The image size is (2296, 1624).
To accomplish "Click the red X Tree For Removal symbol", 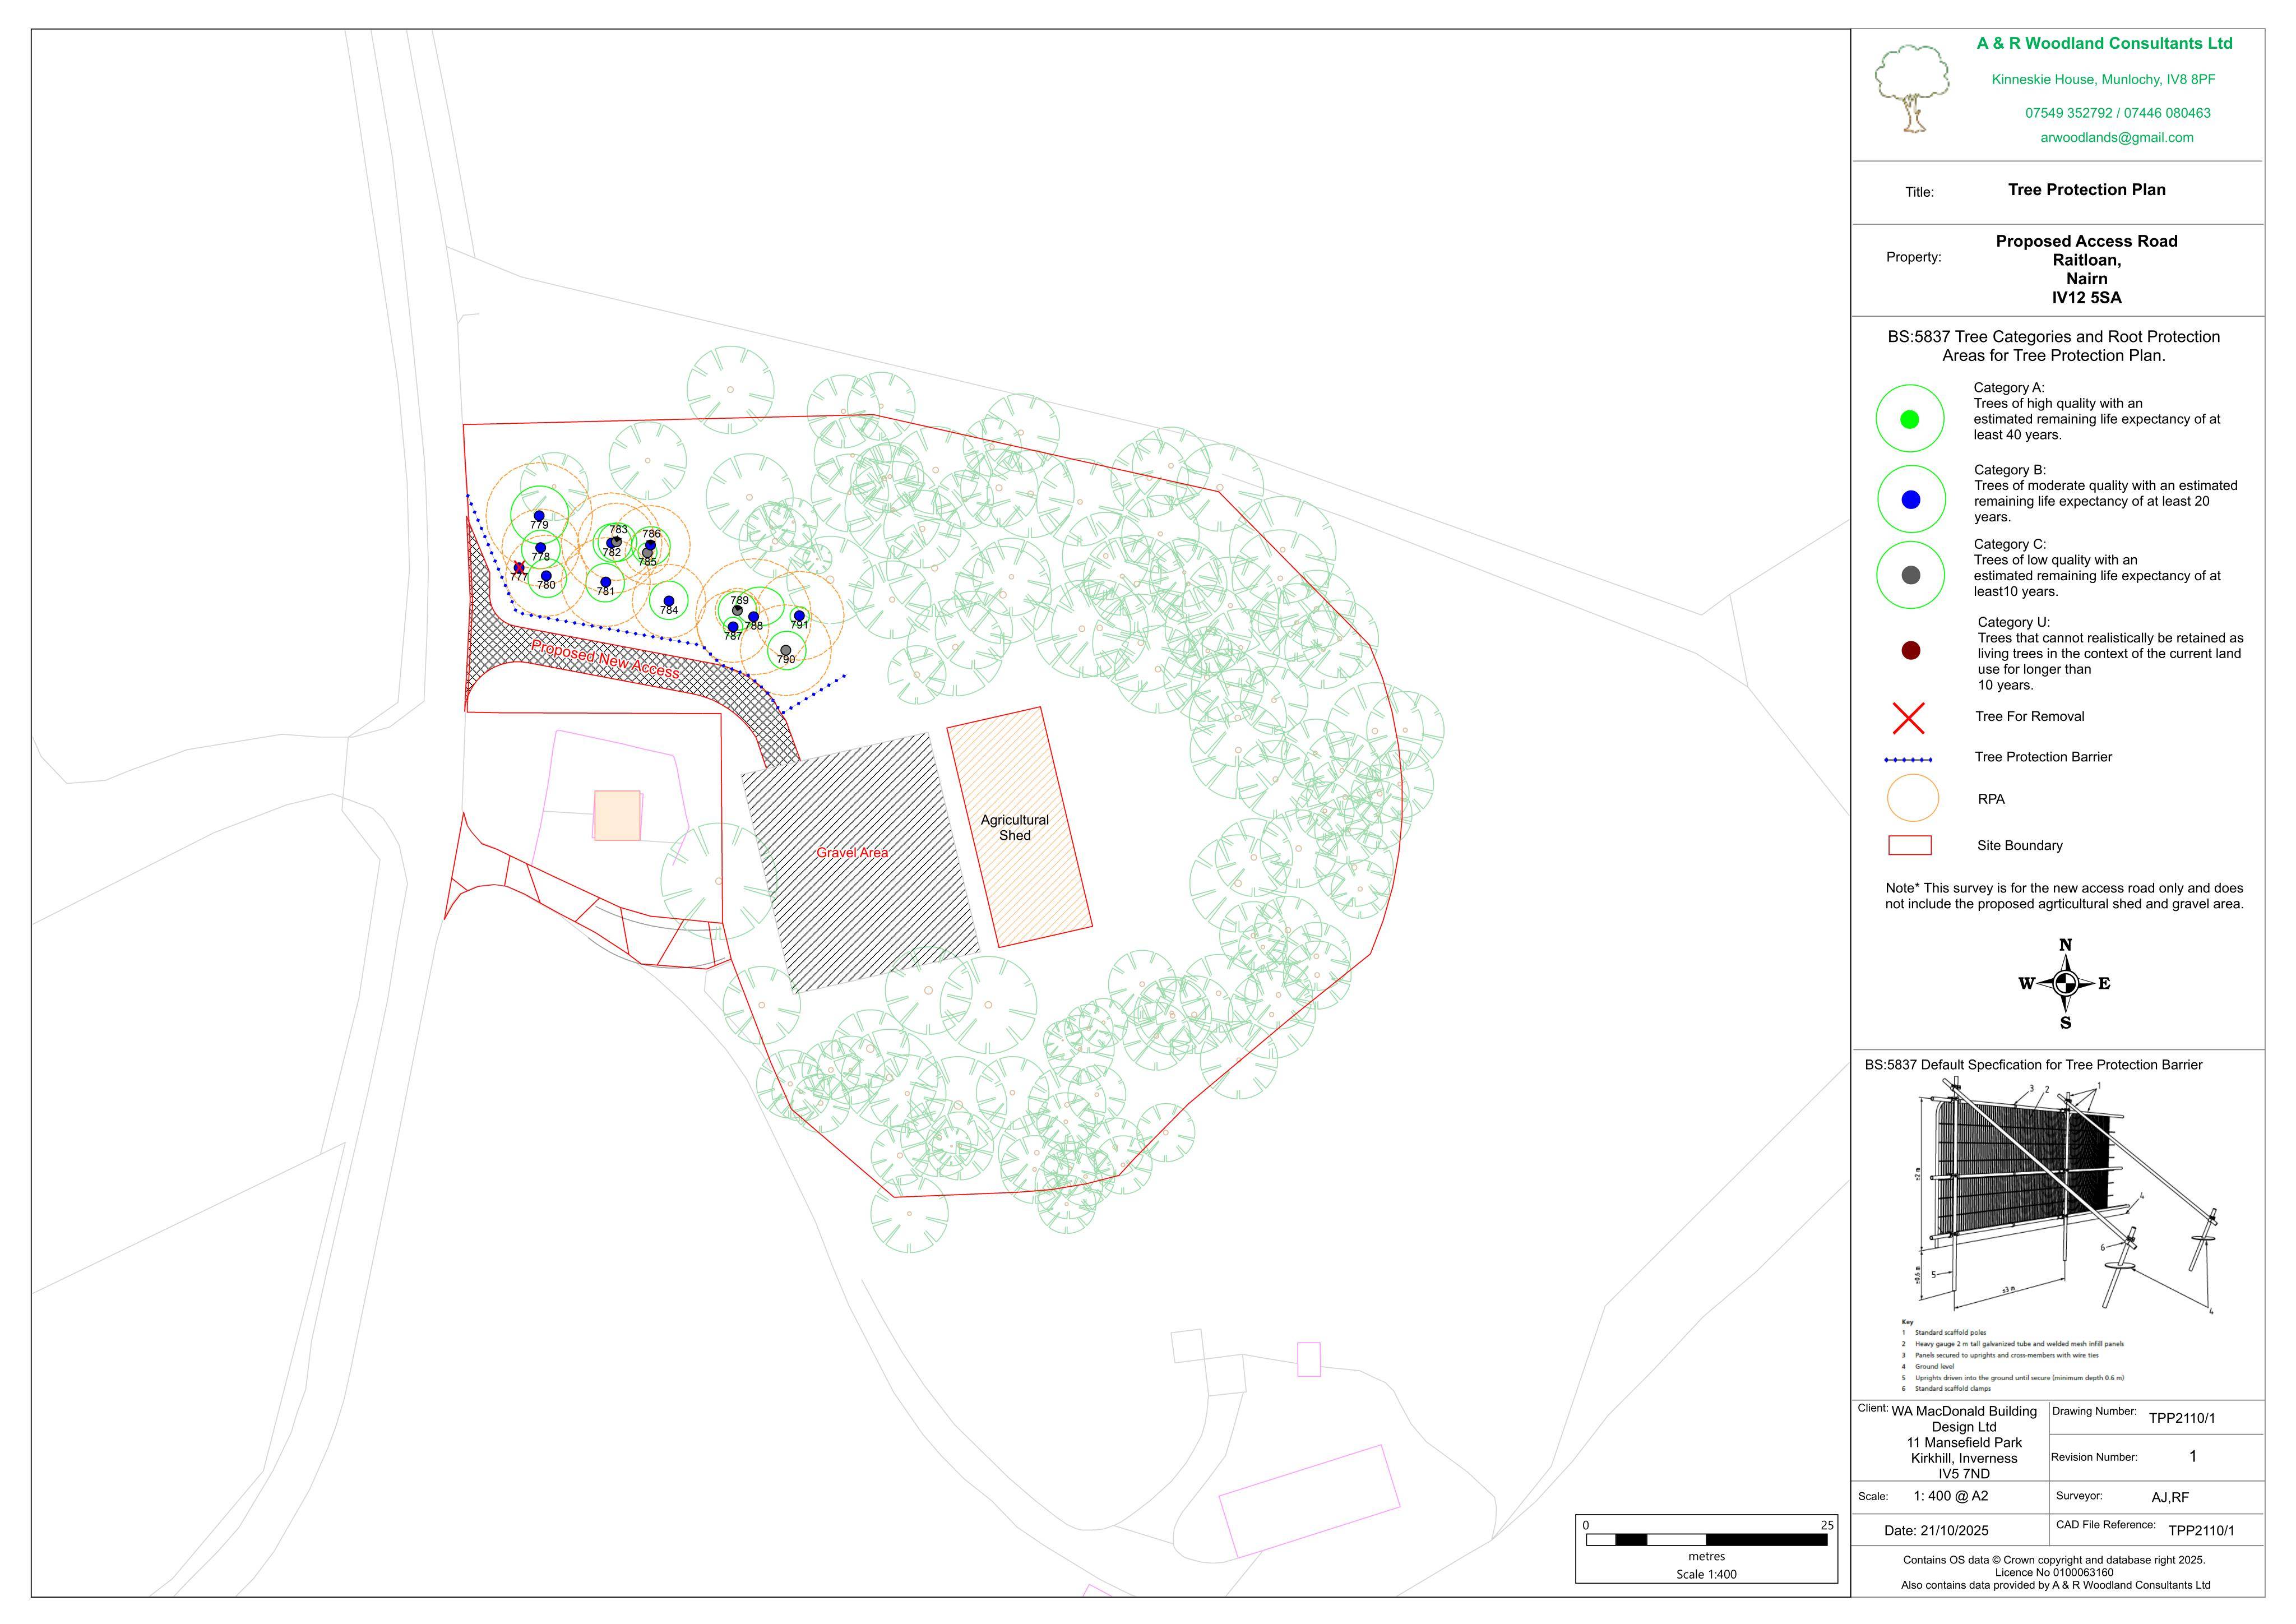I will tap(1909, 718).
